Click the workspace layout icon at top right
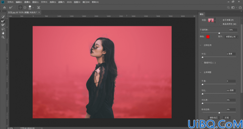Image resolution: width=243 pixels, height=129 pixels. click(x=233, y=8)
